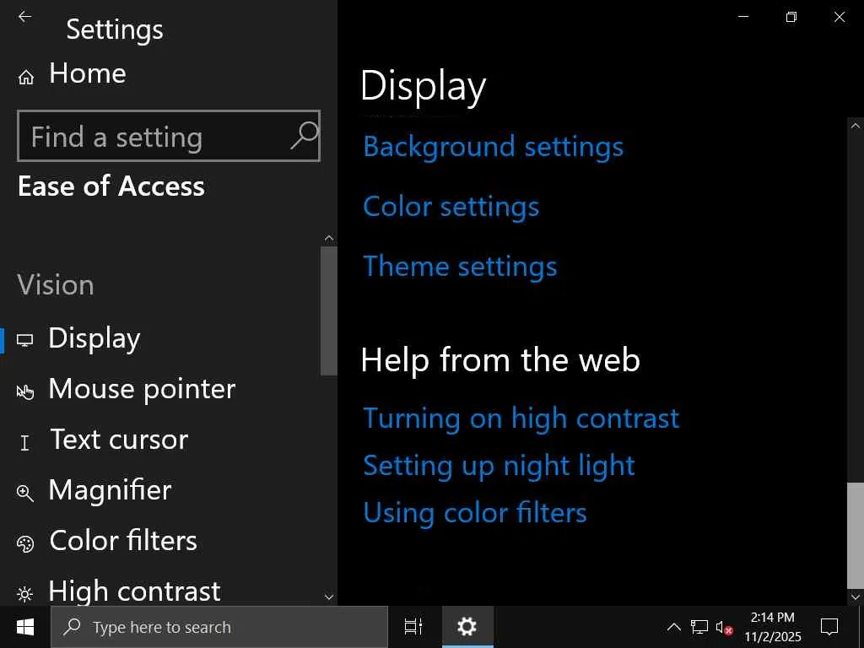
Task: Click the Color filters palette icon
Action: click(x=25, y=543)
